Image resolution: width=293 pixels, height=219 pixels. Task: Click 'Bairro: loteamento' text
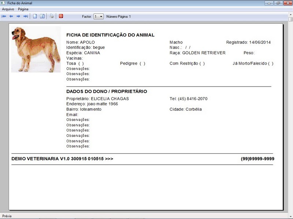coord(84,109)
